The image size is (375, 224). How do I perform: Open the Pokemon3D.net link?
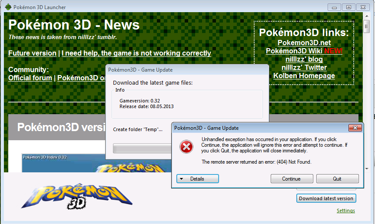304,43
